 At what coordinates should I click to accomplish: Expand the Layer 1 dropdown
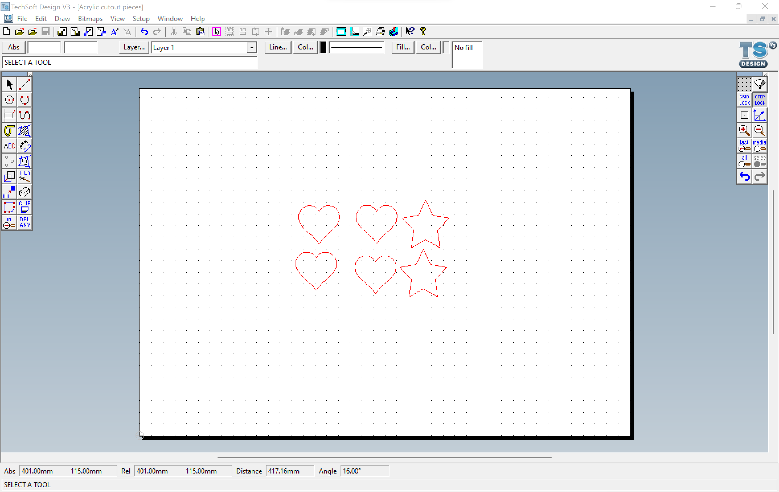pos(252,47)
